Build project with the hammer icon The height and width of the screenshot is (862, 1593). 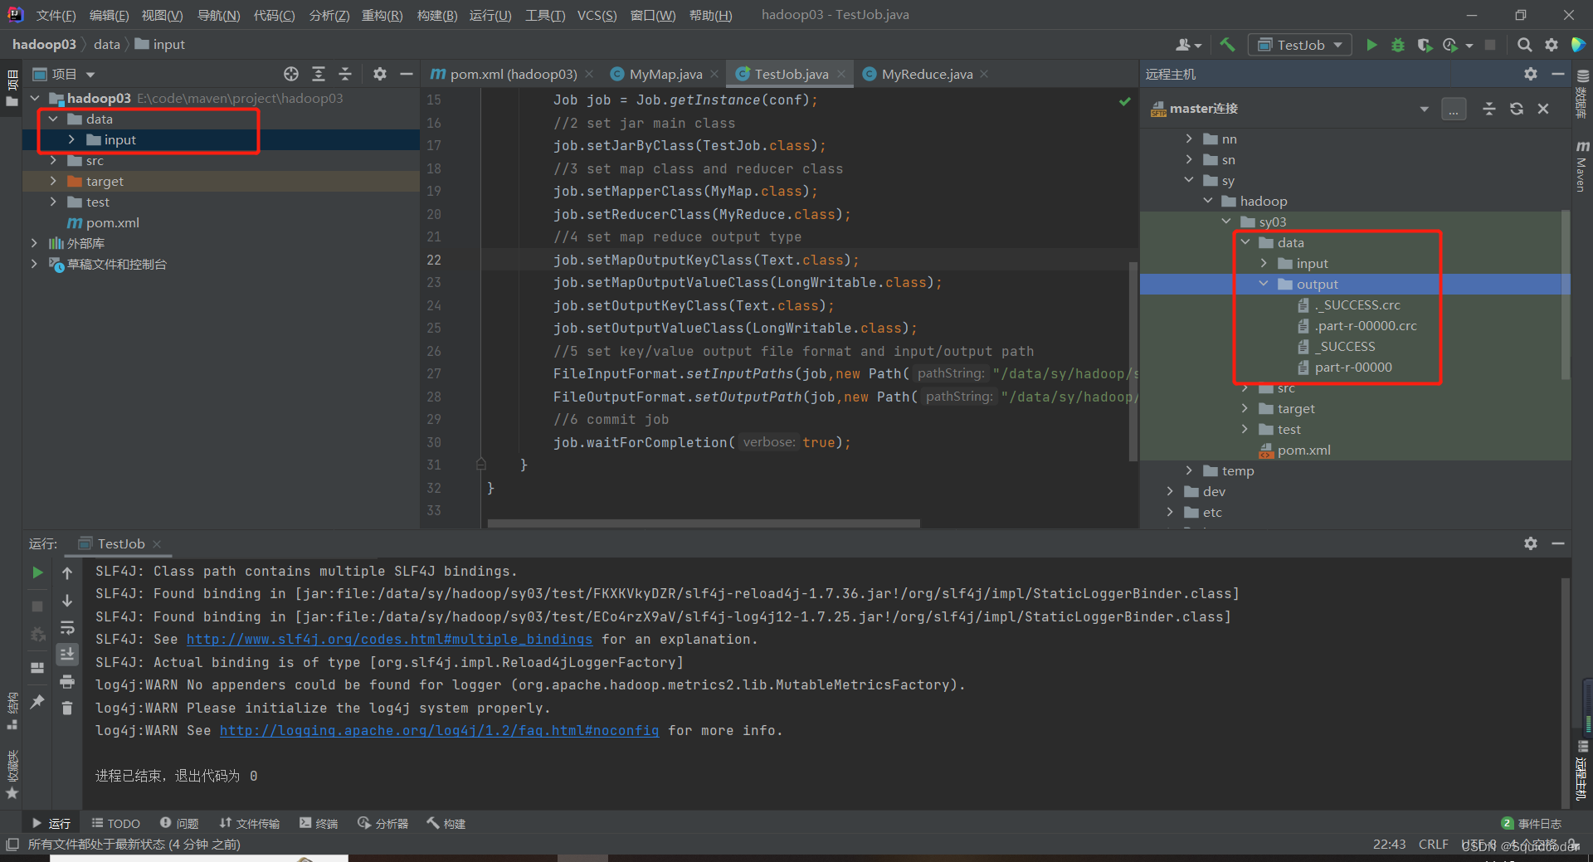pyautogui.click(x=1227, y=45)
